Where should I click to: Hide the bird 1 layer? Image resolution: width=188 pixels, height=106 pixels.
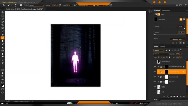point(155,87)
